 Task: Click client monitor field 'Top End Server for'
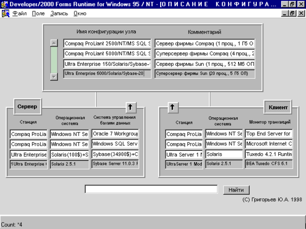click(269, 134)
